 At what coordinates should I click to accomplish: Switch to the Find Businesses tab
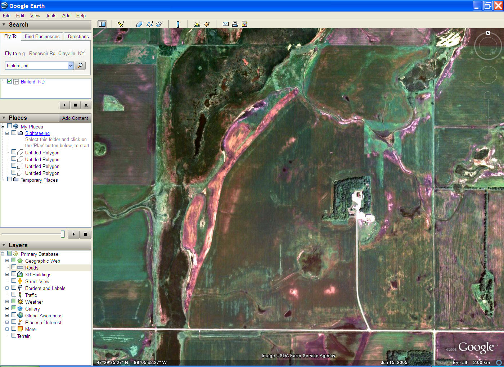42,36
